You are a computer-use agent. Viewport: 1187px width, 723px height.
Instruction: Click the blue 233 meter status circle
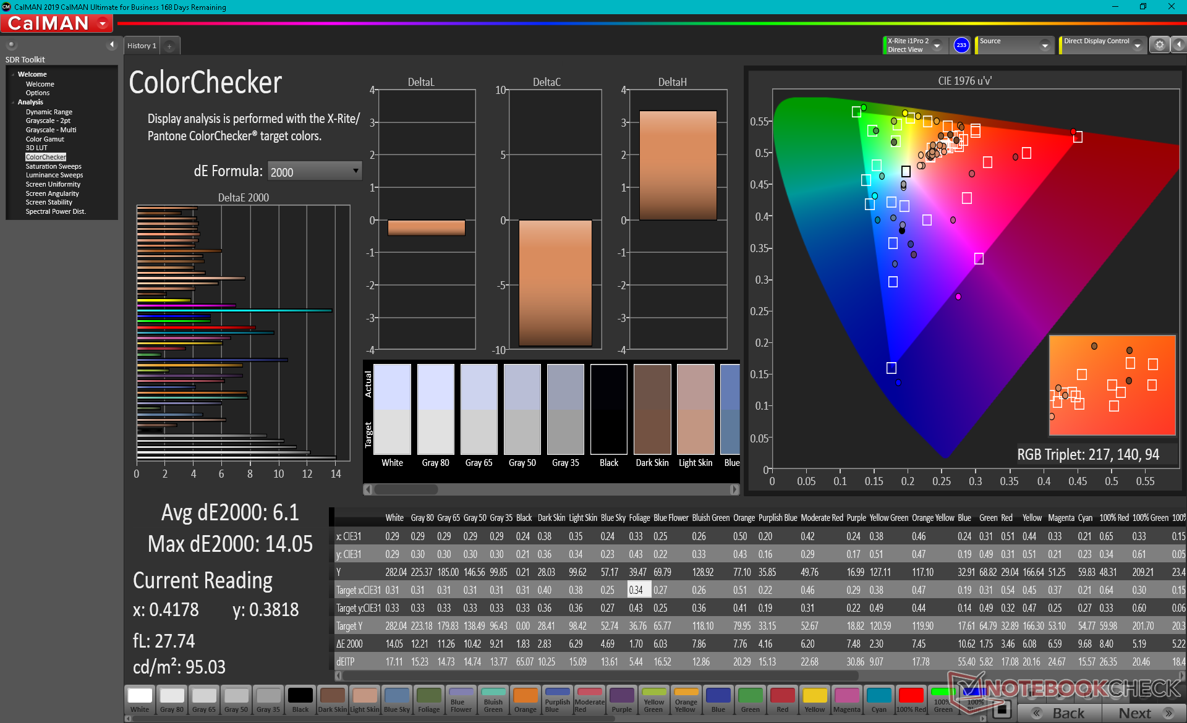[961, 45]
